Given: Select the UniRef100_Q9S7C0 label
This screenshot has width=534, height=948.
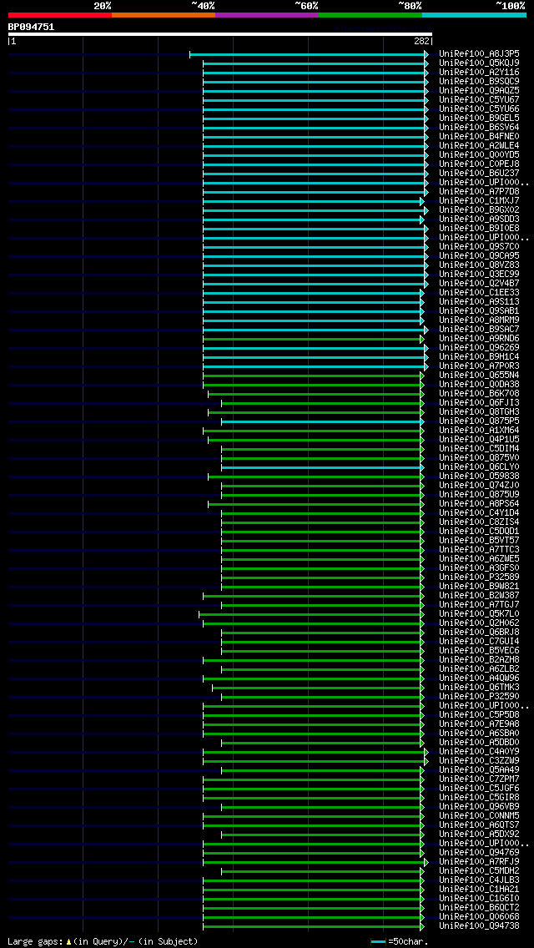Looking at the screenshot, I should point(480,247).
